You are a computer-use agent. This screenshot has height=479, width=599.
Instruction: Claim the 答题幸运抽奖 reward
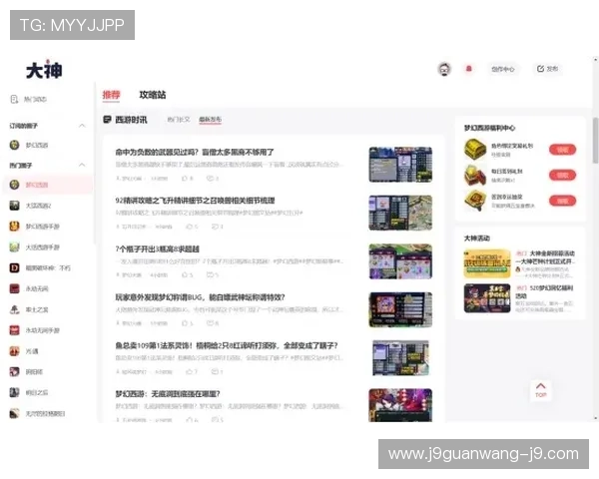[562, 201]
